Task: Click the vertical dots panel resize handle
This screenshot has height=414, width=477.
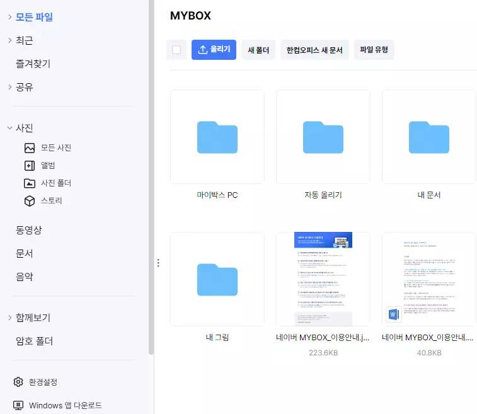Action: click(158, 263)
